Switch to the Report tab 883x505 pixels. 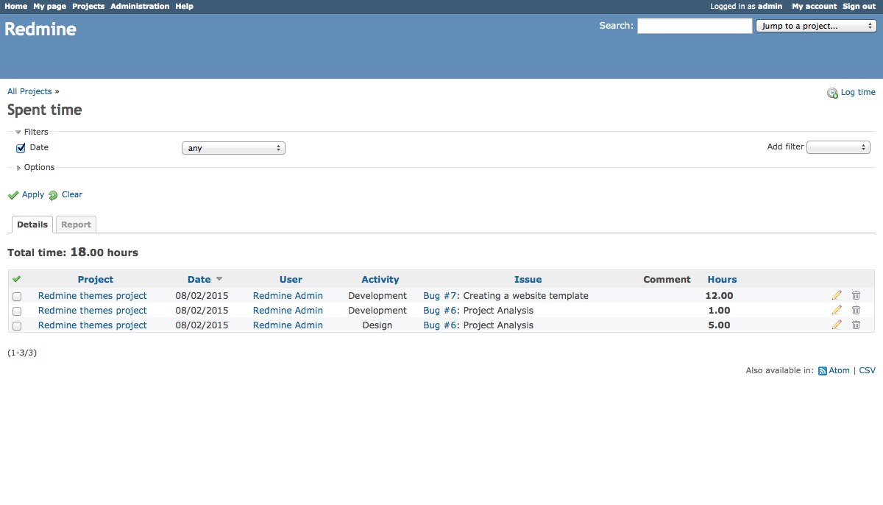pos(76,225)
